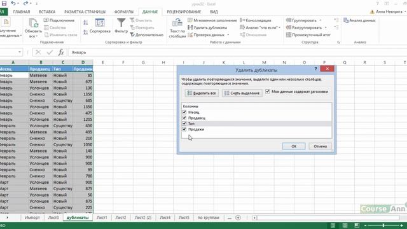Open the ВИД ribbon tab
Screen dimensions: 407x229
tap(214, 12)
